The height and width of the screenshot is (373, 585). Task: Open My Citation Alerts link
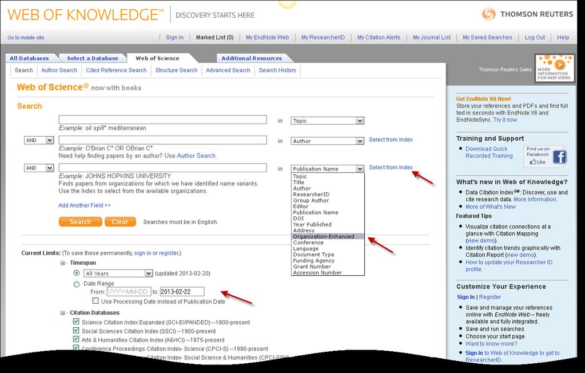[x=379, y=37]
